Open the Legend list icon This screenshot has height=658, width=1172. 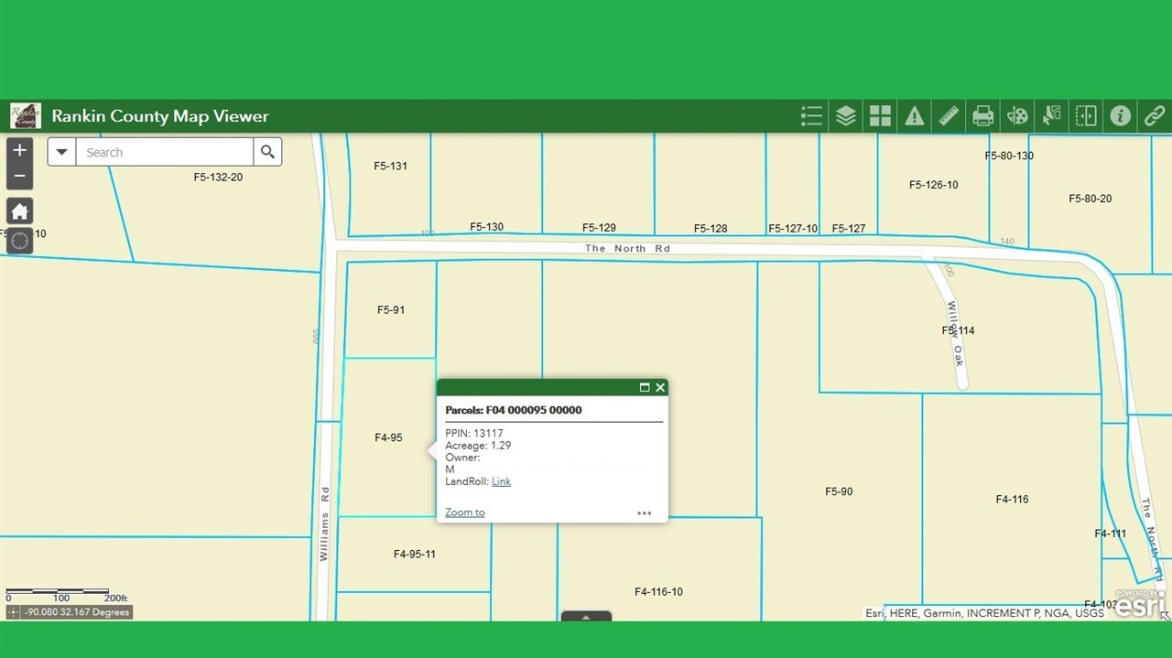point(811,116)
